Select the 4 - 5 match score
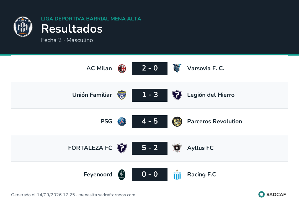The height and width of the screenshot is (209, 299). coord(150,122)
